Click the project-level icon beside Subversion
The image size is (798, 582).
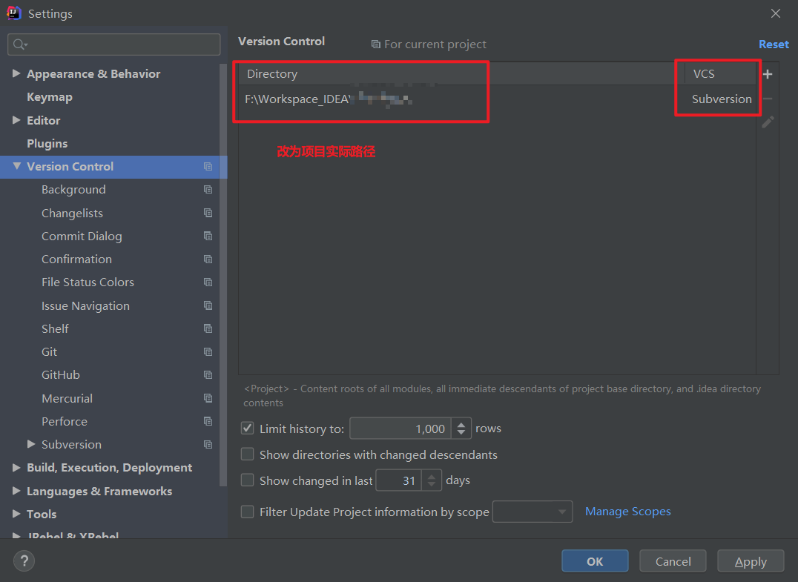click(208, 444)
